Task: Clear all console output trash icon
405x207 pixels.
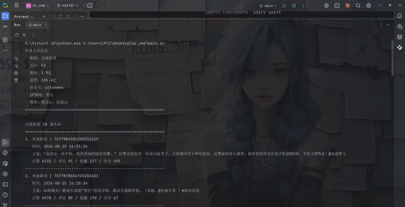Action: pos(16,80)
